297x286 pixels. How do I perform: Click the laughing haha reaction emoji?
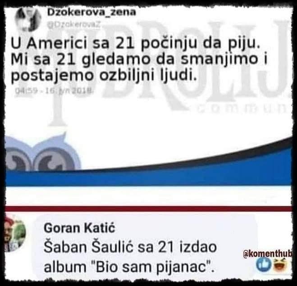280,265
